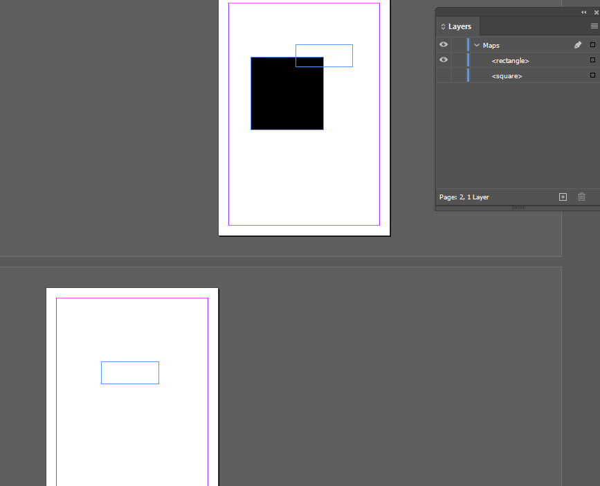Click the Delete Layer trash icon
600x486 pixels.
point(581,197)
